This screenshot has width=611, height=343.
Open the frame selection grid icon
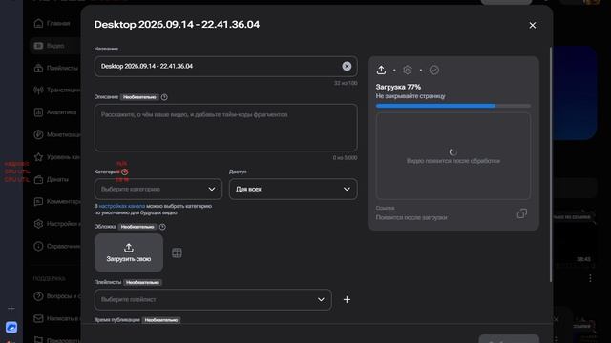tap(177, 252)
